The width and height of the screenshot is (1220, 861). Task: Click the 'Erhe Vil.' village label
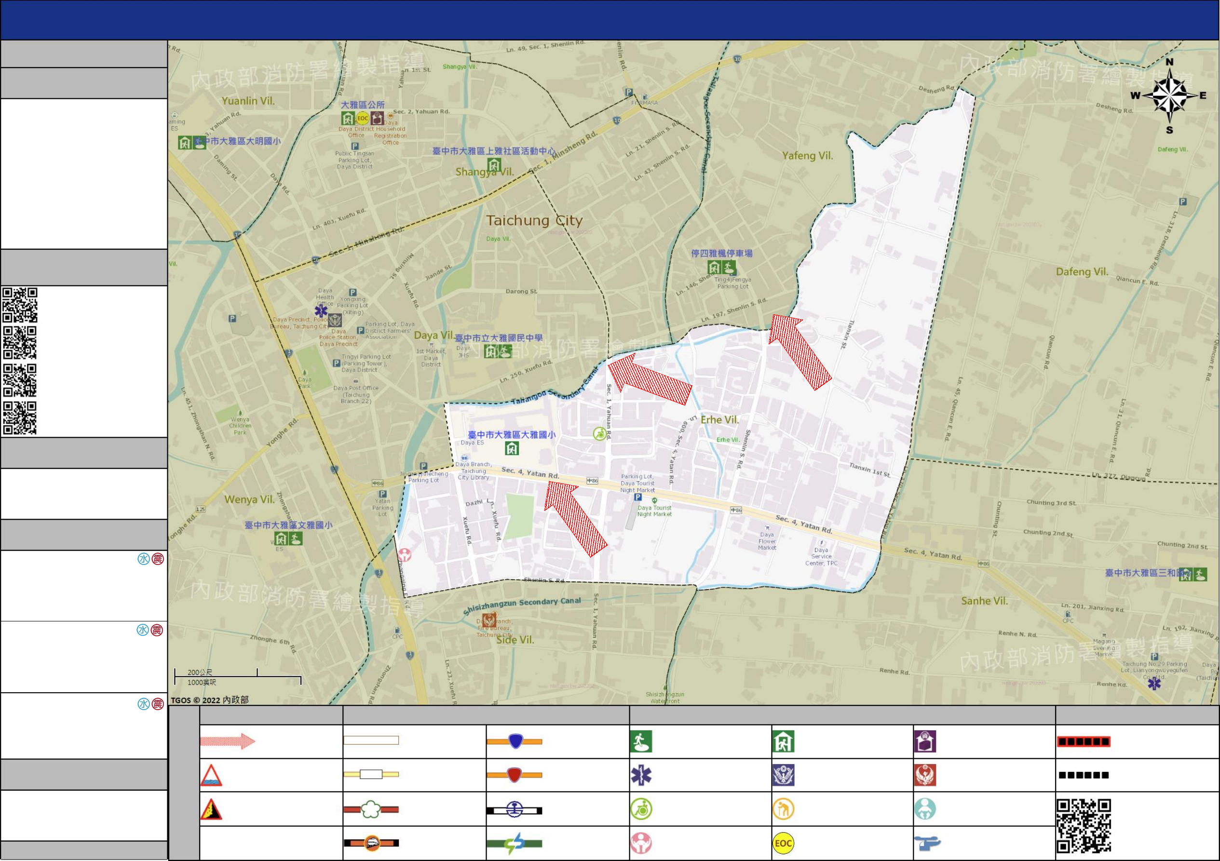[719, 419]
